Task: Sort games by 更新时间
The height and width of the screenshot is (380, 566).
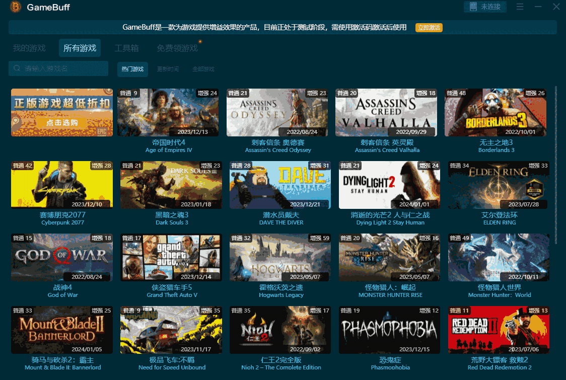Action: tap(169, 69)
